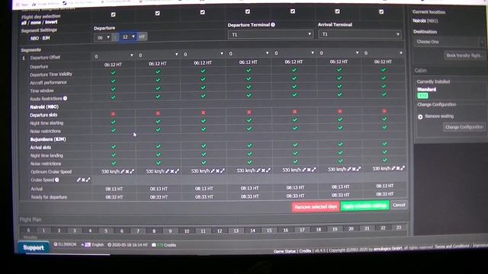Select the Remove seating radio option
Image resolution: width=488 pixels, height=274 pixels.
[x=420, y=116]
